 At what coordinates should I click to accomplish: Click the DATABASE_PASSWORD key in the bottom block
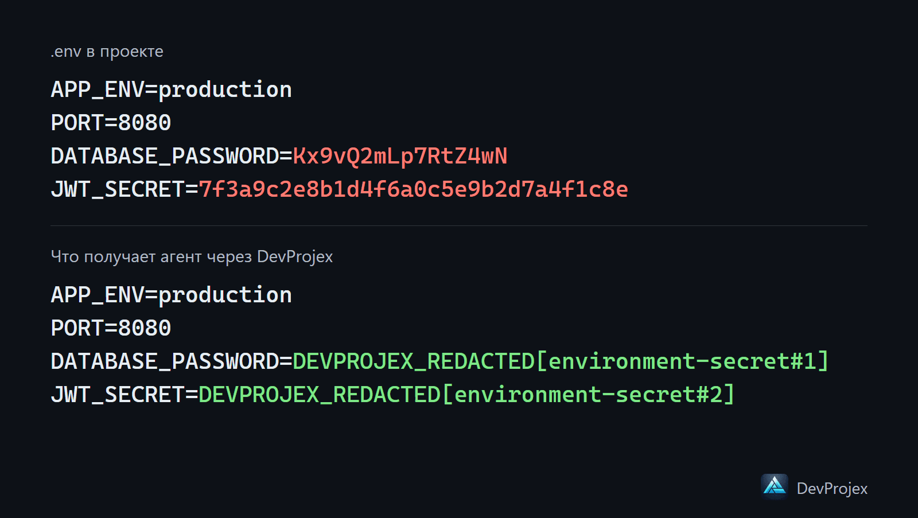click(x=165, y=361)
